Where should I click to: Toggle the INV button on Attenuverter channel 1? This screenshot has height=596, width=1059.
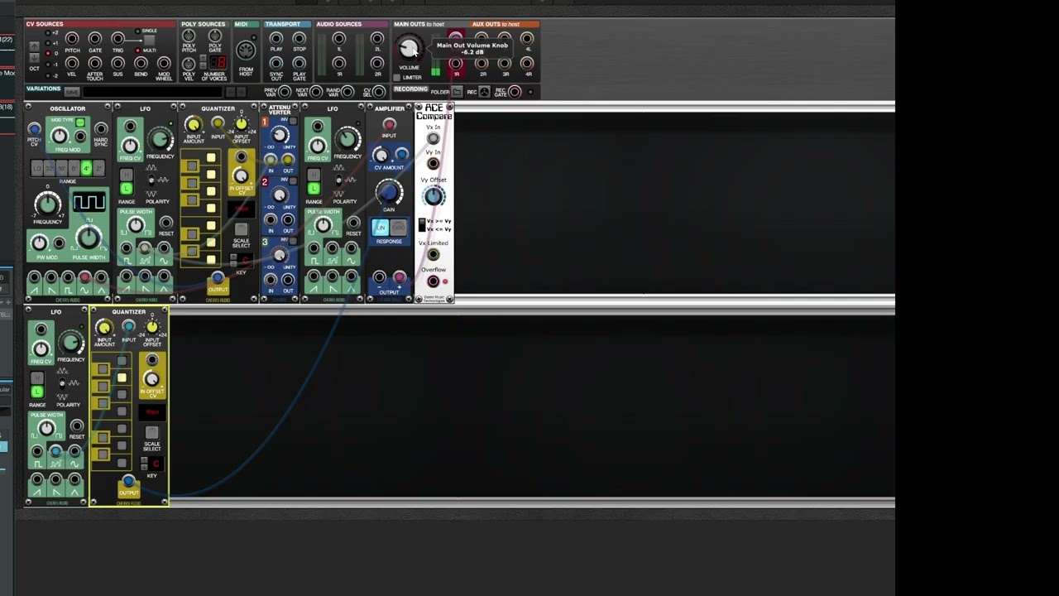(x=293, y=121)
